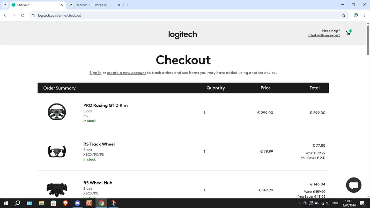
Task: Click the PRO Racing GT D Rim thumbnail
Action: [57, 112]
